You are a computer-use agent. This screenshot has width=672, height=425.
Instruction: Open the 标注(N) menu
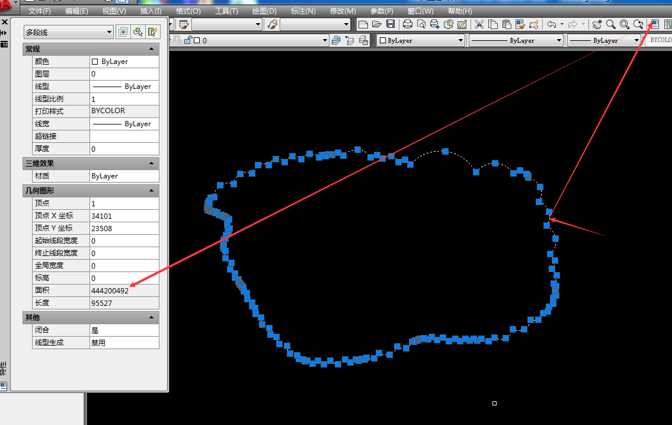click(x=303, y=11)
